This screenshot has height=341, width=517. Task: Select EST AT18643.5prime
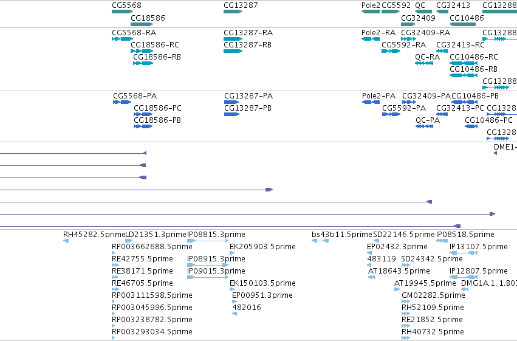(x=372, y=277)
